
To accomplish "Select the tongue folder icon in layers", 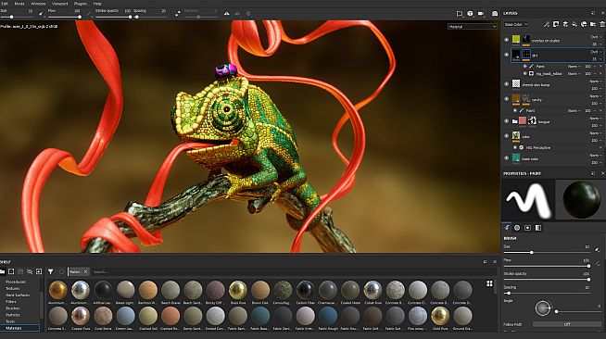I will [x=515, y=121].
